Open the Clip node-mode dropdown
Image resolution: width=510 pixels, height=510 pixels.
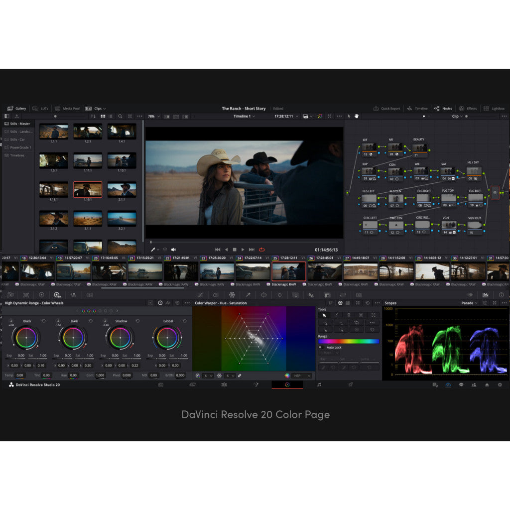click(x=457, y=116)
